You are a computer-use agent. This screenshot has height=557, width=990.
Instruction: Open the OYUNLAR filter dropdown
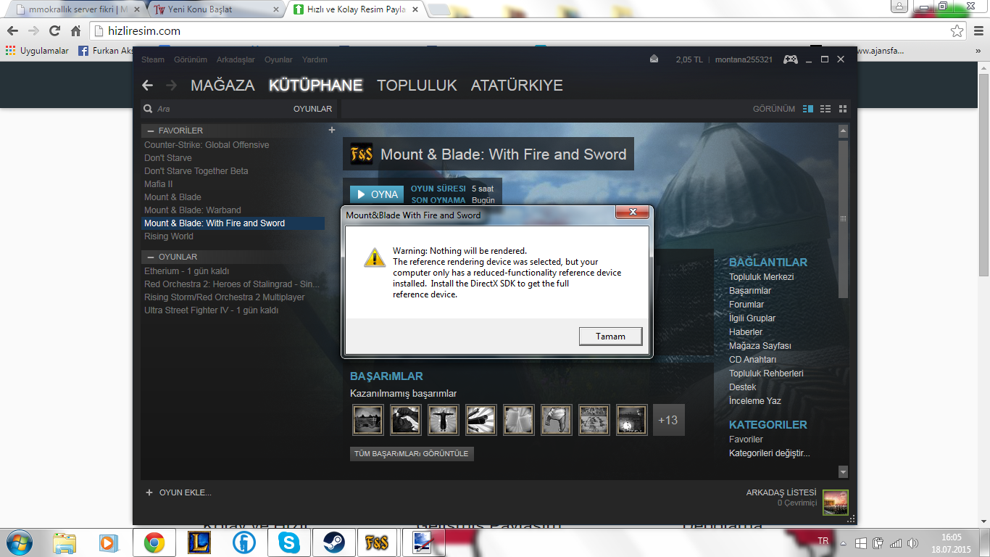coord(312,109)
